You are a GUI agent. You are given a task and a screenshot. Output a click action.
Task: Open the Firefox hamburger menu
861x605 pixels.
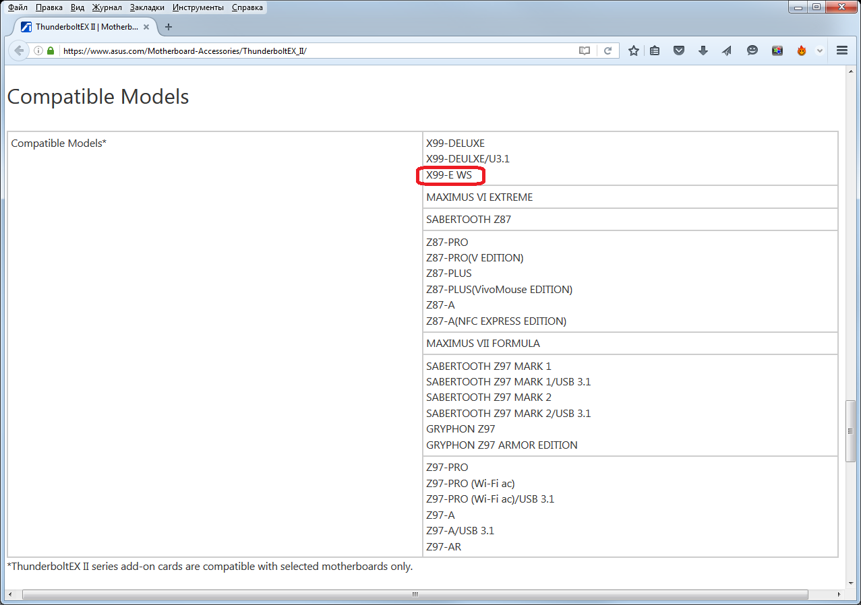tap(842, 51)
